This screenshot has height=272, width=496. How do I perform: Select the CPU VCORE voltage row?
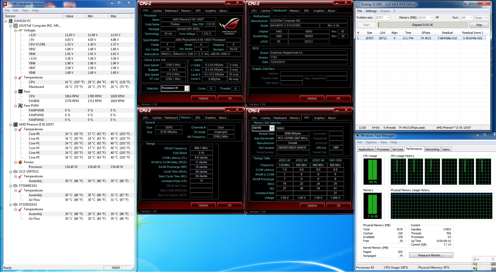[69, 44]
